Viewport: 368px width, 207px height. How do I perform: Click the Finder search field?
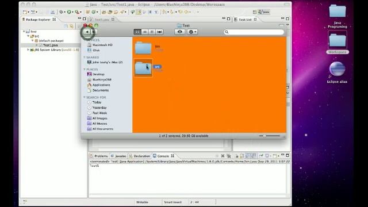pyautogui.click(x=254, y=32)
